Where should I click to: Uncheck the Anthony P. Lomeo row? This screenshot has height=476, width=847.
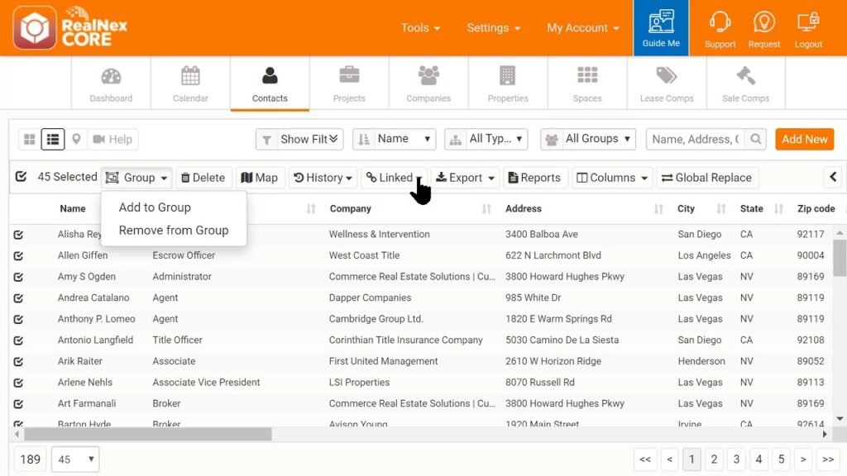pyautogui.click(x=18, y=320)
